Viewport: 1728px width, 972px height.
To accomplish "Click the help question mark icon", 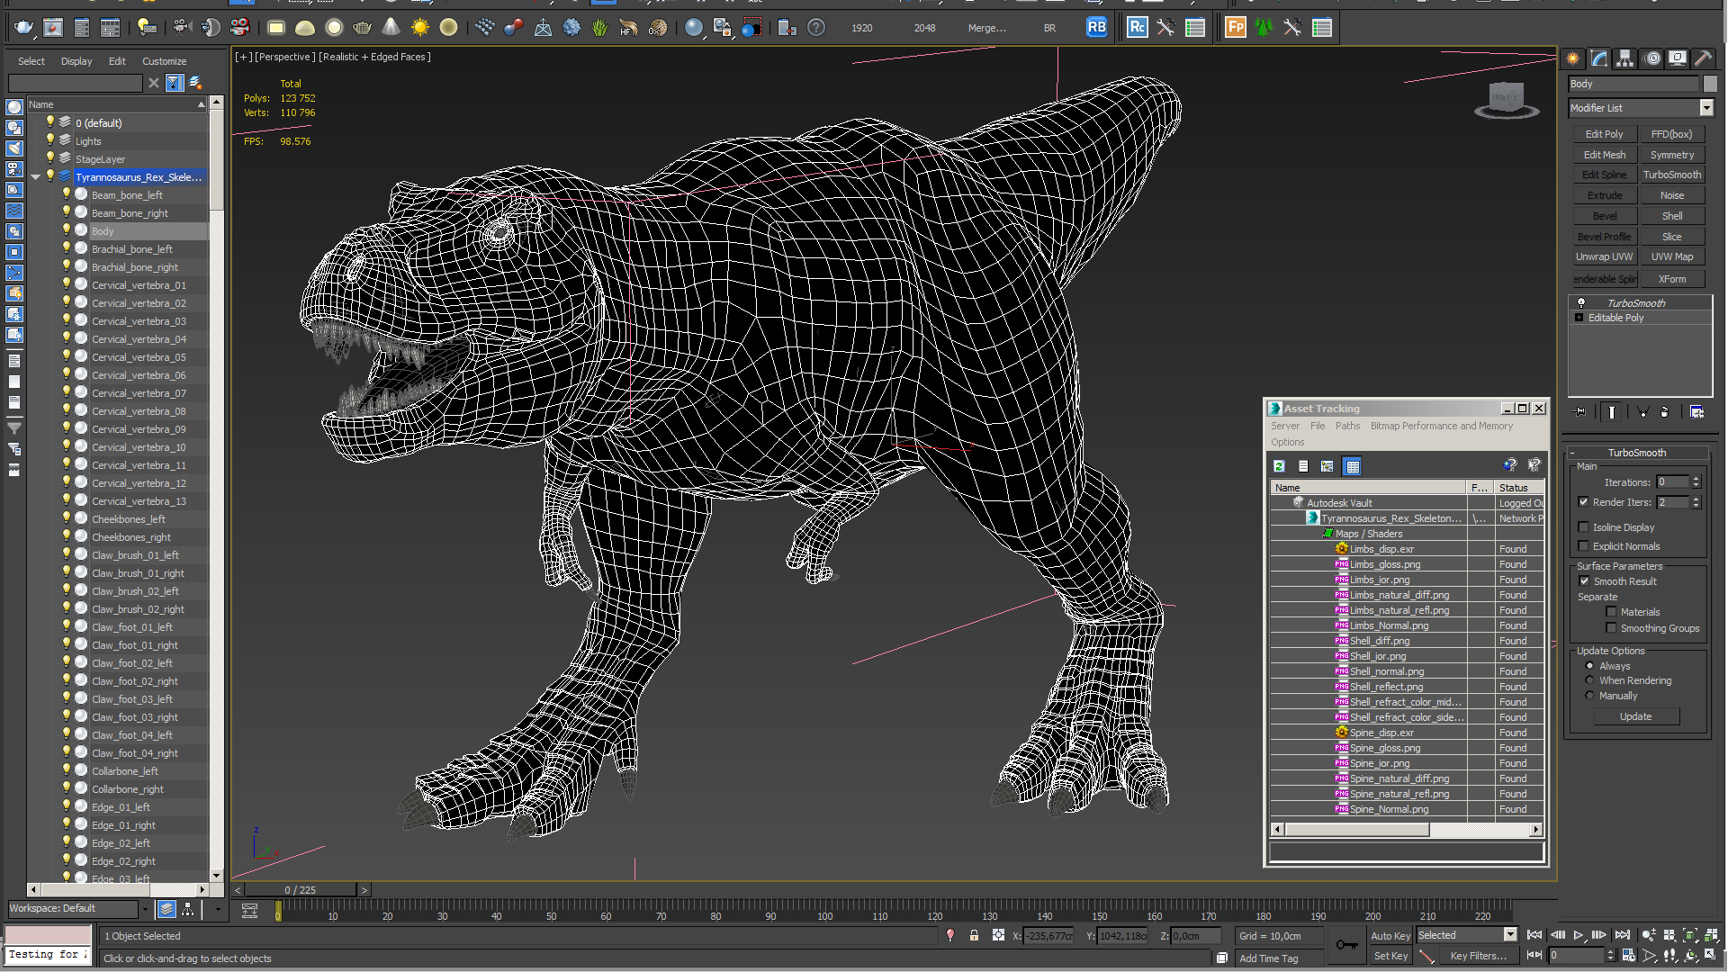I will 815,28.
